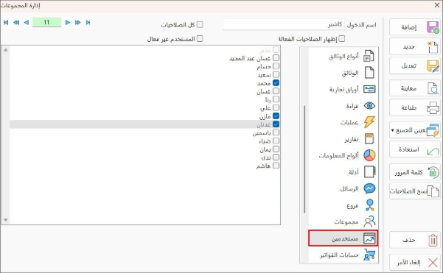The image size is (443, 273).
Task: Go to the previous record arrow
Action: pos(27,23)
